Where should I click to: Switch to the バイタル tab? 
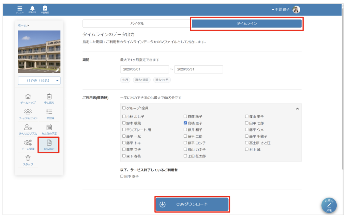pyautogui.click(x=137, y=23)
